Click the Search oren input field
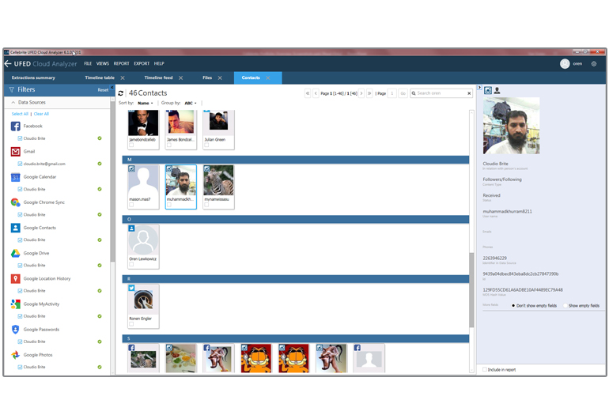The height and width of the screenshot is (419, 609). click(440, 93)
